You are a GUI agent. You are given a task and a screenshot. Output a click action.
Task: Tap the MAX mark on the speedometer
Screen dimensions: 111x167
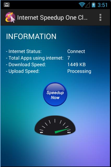coord(69,133)
